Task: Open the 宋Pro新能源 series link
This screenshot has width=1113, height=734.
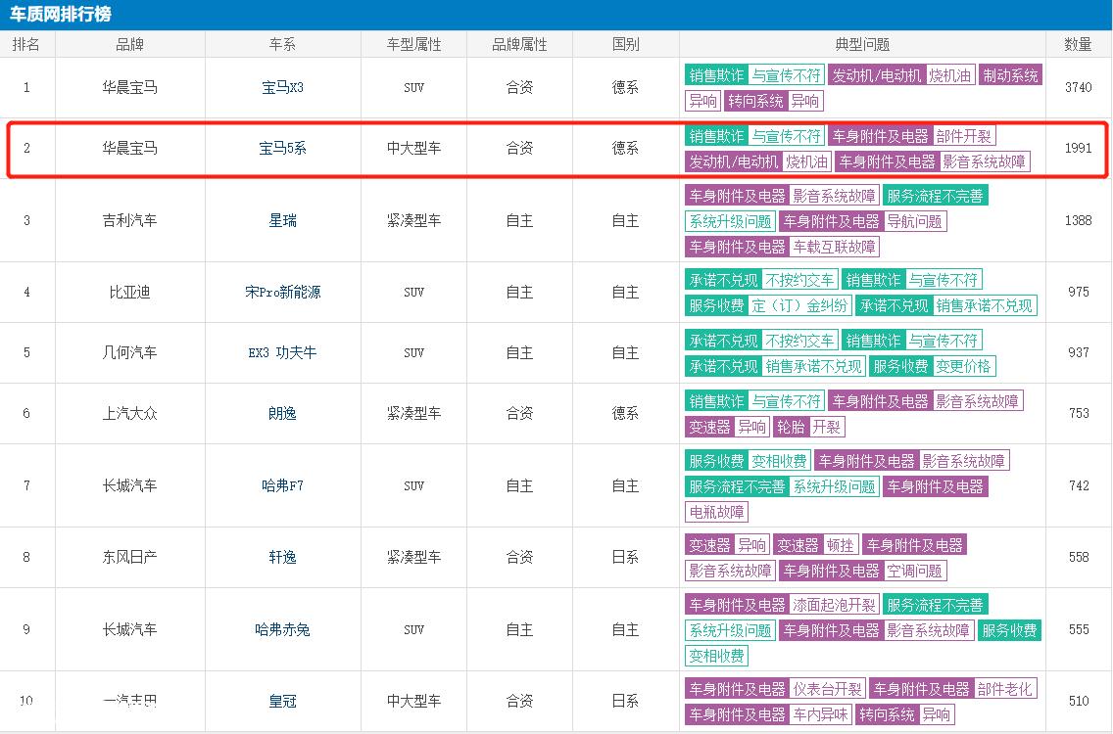Action: [x=282, y=293]
